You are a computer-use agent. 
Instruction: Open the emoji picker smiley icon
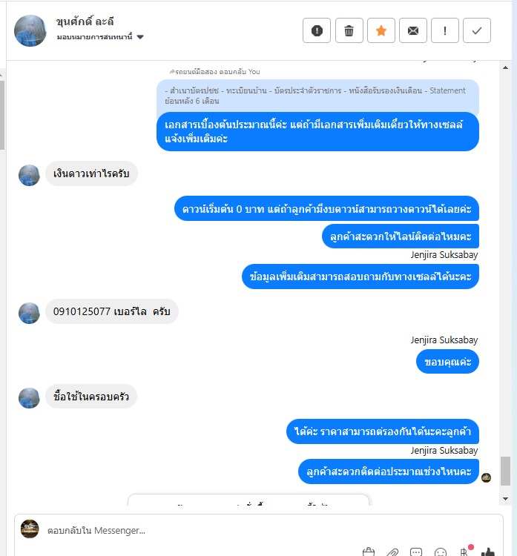click(441, 552)
